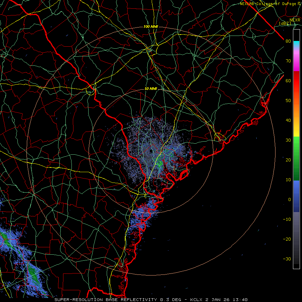Click the -10 value on the color scale
Viewport: 302px width, 302px height.
[x=287, y=219]
